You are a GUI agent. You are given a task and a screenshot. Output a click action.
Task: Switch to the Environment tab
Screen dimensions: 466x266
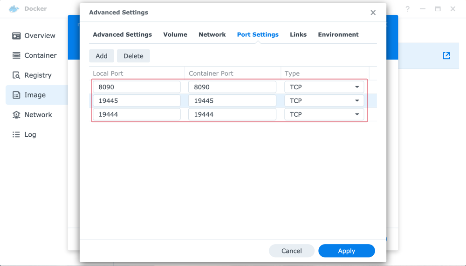tap(338, 35)
